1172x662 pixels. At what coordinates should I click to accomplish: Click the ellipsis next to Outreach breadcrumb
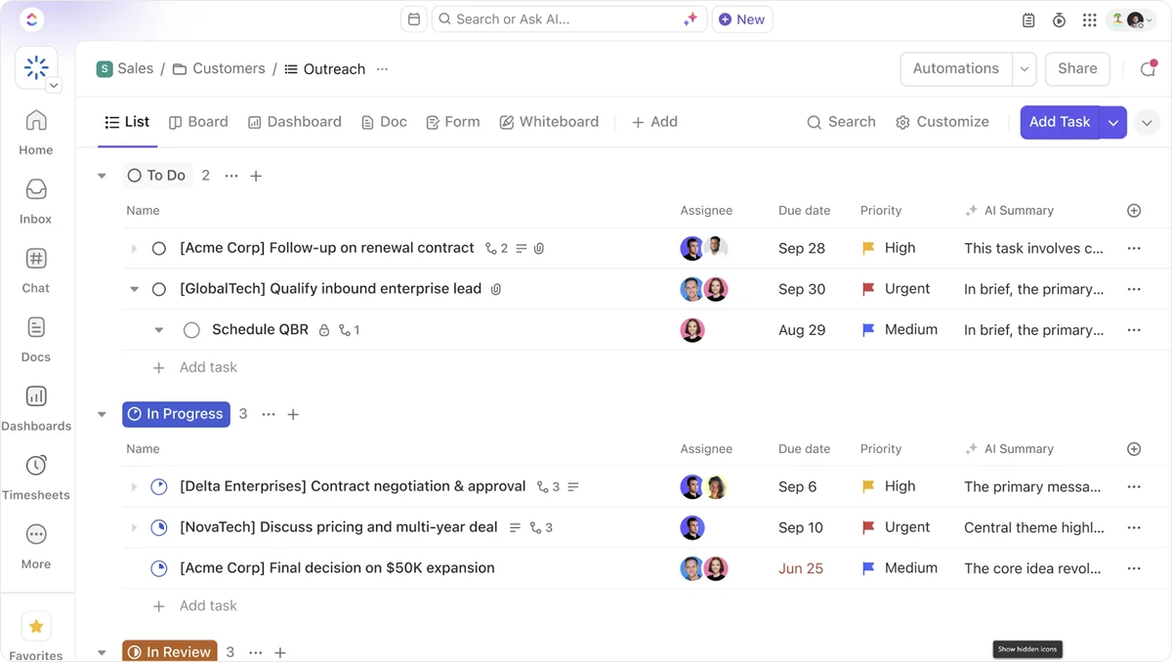[382, 68]
